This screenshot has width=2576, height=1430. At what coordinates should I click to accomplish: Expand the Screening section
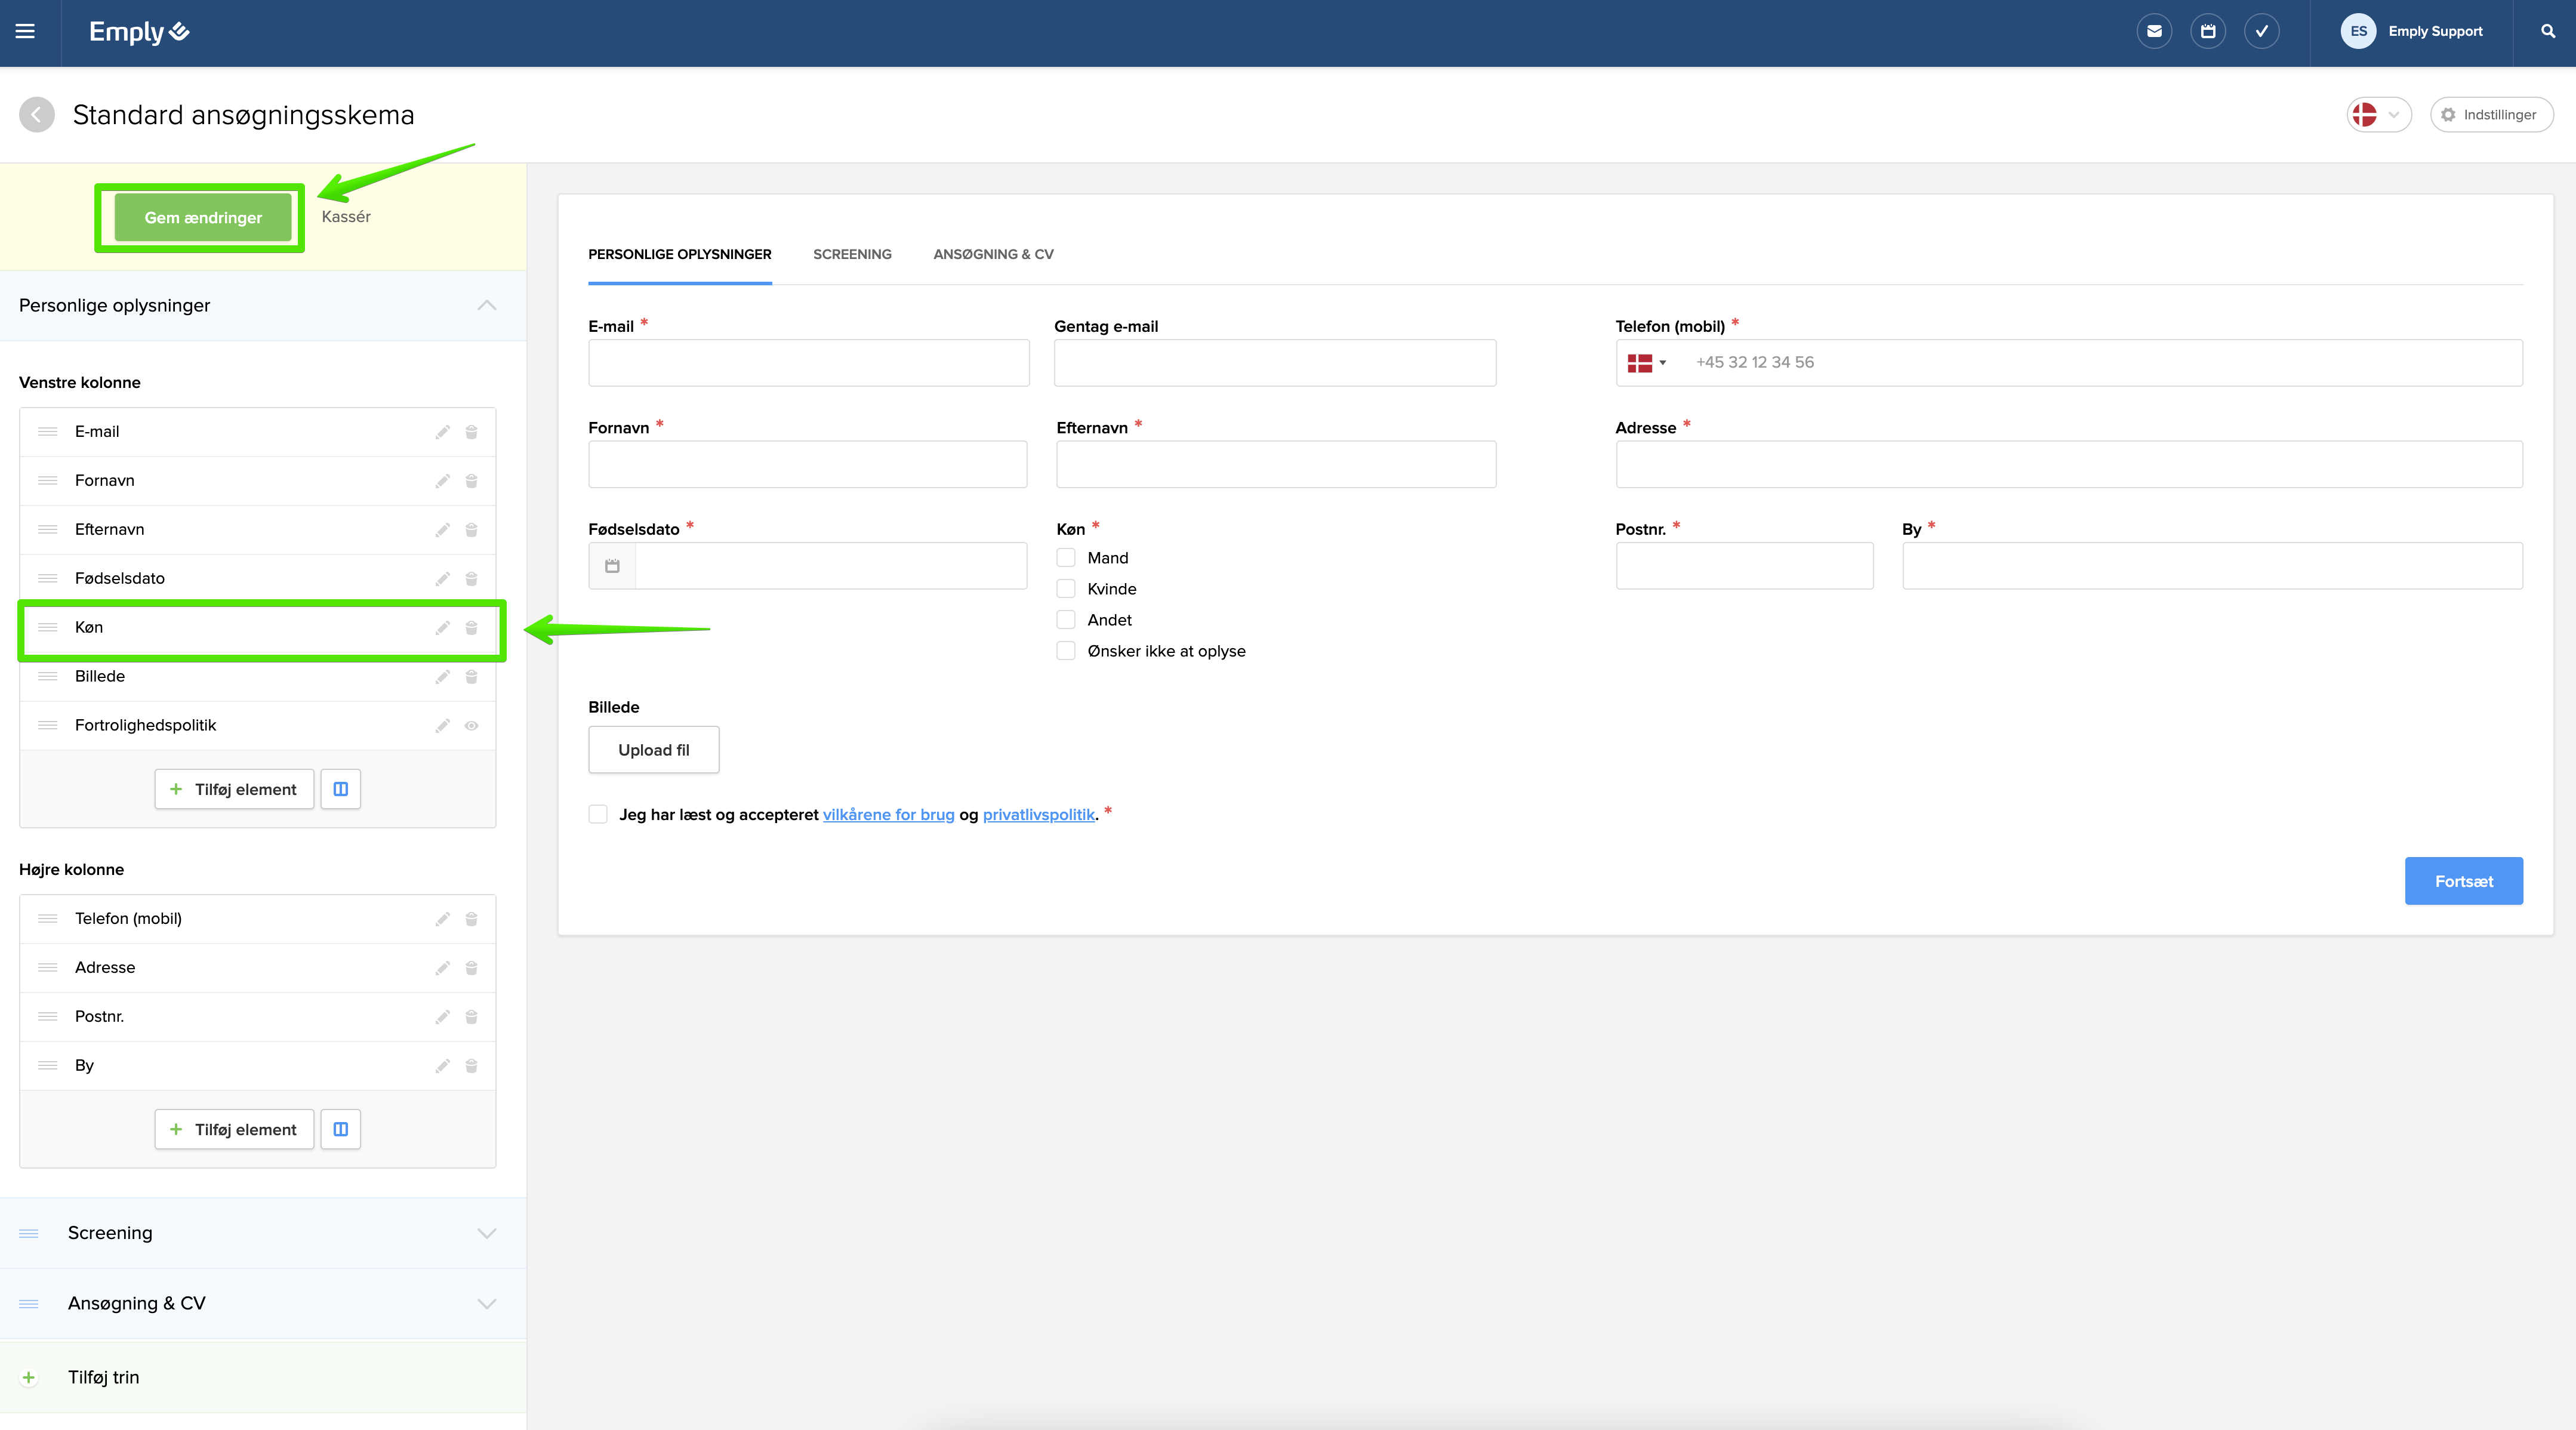[x=486, y=1233]
